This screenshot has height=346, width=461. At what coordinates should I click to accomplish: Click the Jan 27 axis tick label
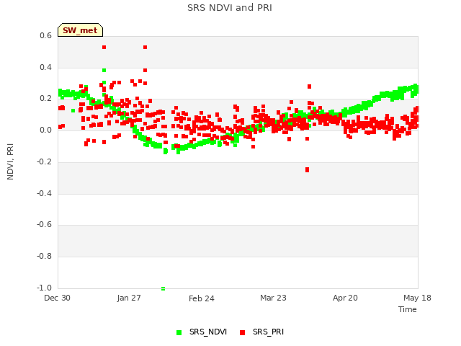click(129, 298)
